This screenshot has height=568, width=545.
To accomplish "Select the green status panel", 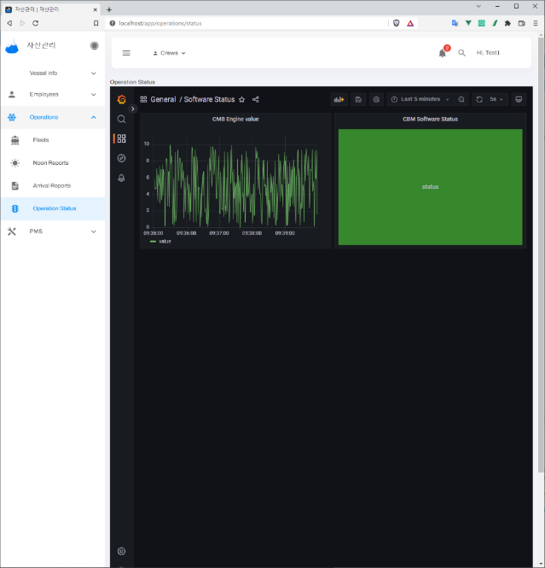I will (431, 187).
